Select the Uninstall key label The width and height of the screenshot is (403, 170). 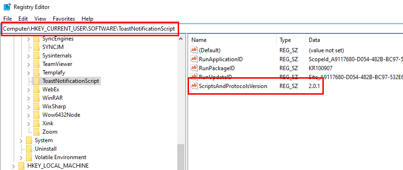point(46,149)
